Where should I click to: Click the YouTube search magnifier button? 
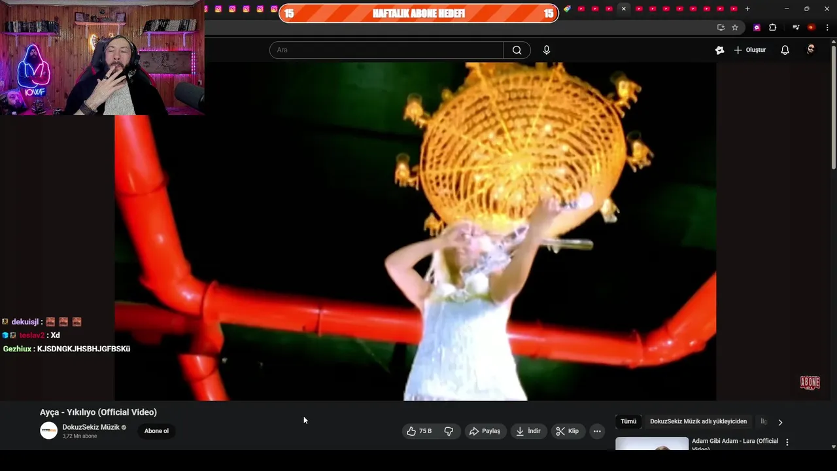[517, 50]
